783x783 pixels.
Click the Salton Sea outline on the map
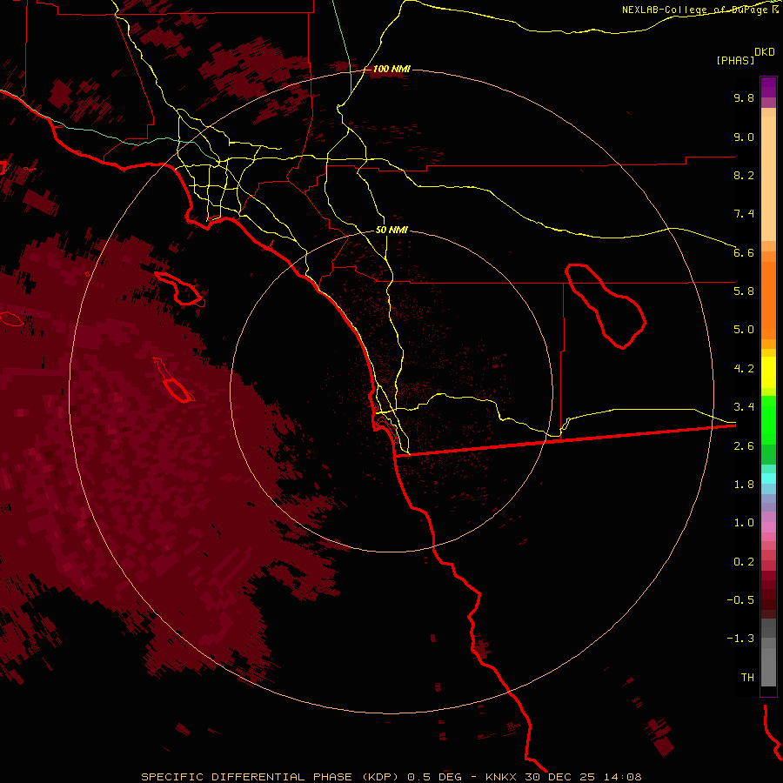(x=606, y=306)
